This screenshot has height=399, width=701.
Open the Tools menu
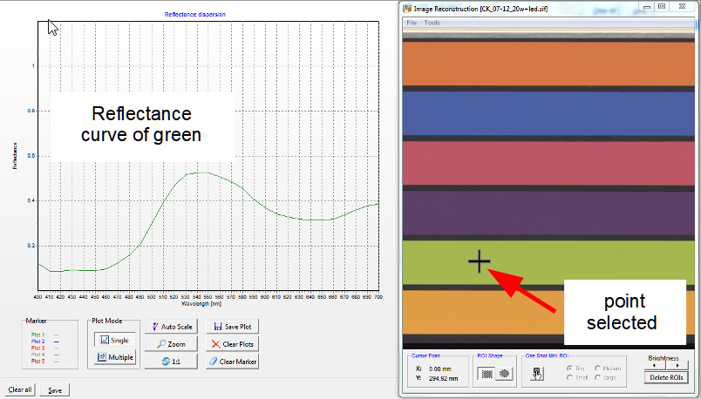click(x=432, y=23)
